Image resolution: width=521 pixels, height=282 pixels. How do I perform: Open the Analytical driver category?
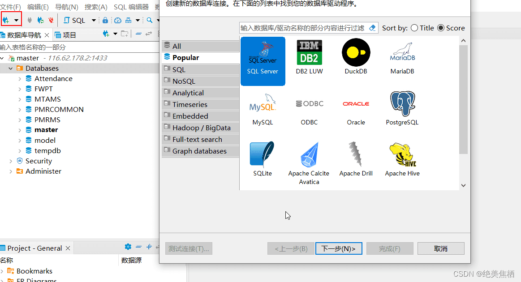[200, 93]
